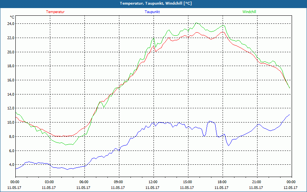The height and width of the screenshot is (192, 307).
Task: Click the 10,0 y-axis value
Action: tap(11, 122)
